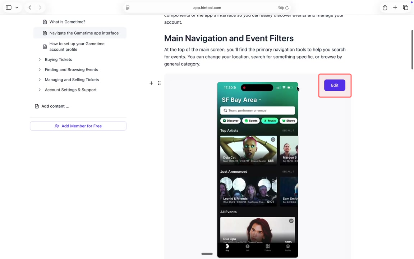Viewport: 414px width, 259px height.
Task: Open a new tab with the plus icon
Action: click(395, 8)
